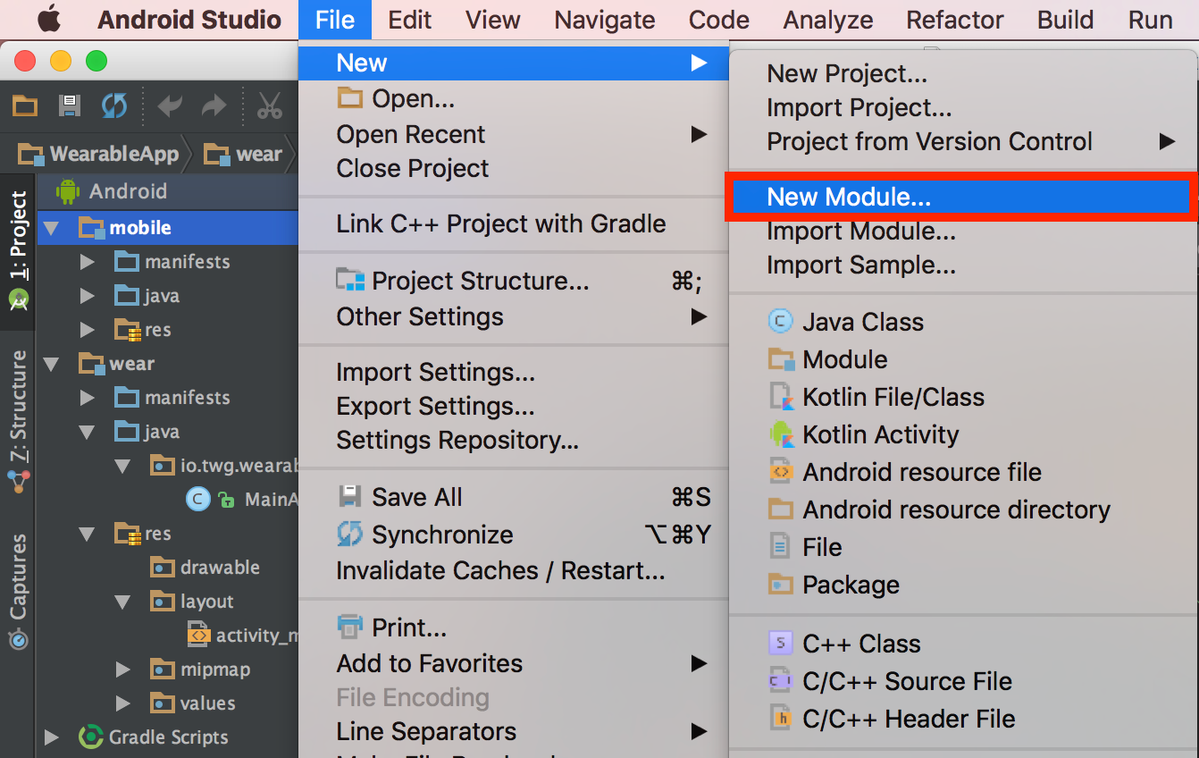The height and width of the screenshot is (758, 1199).
Task: Click the Cut scissors icon
Action: (x=269, y=106)
